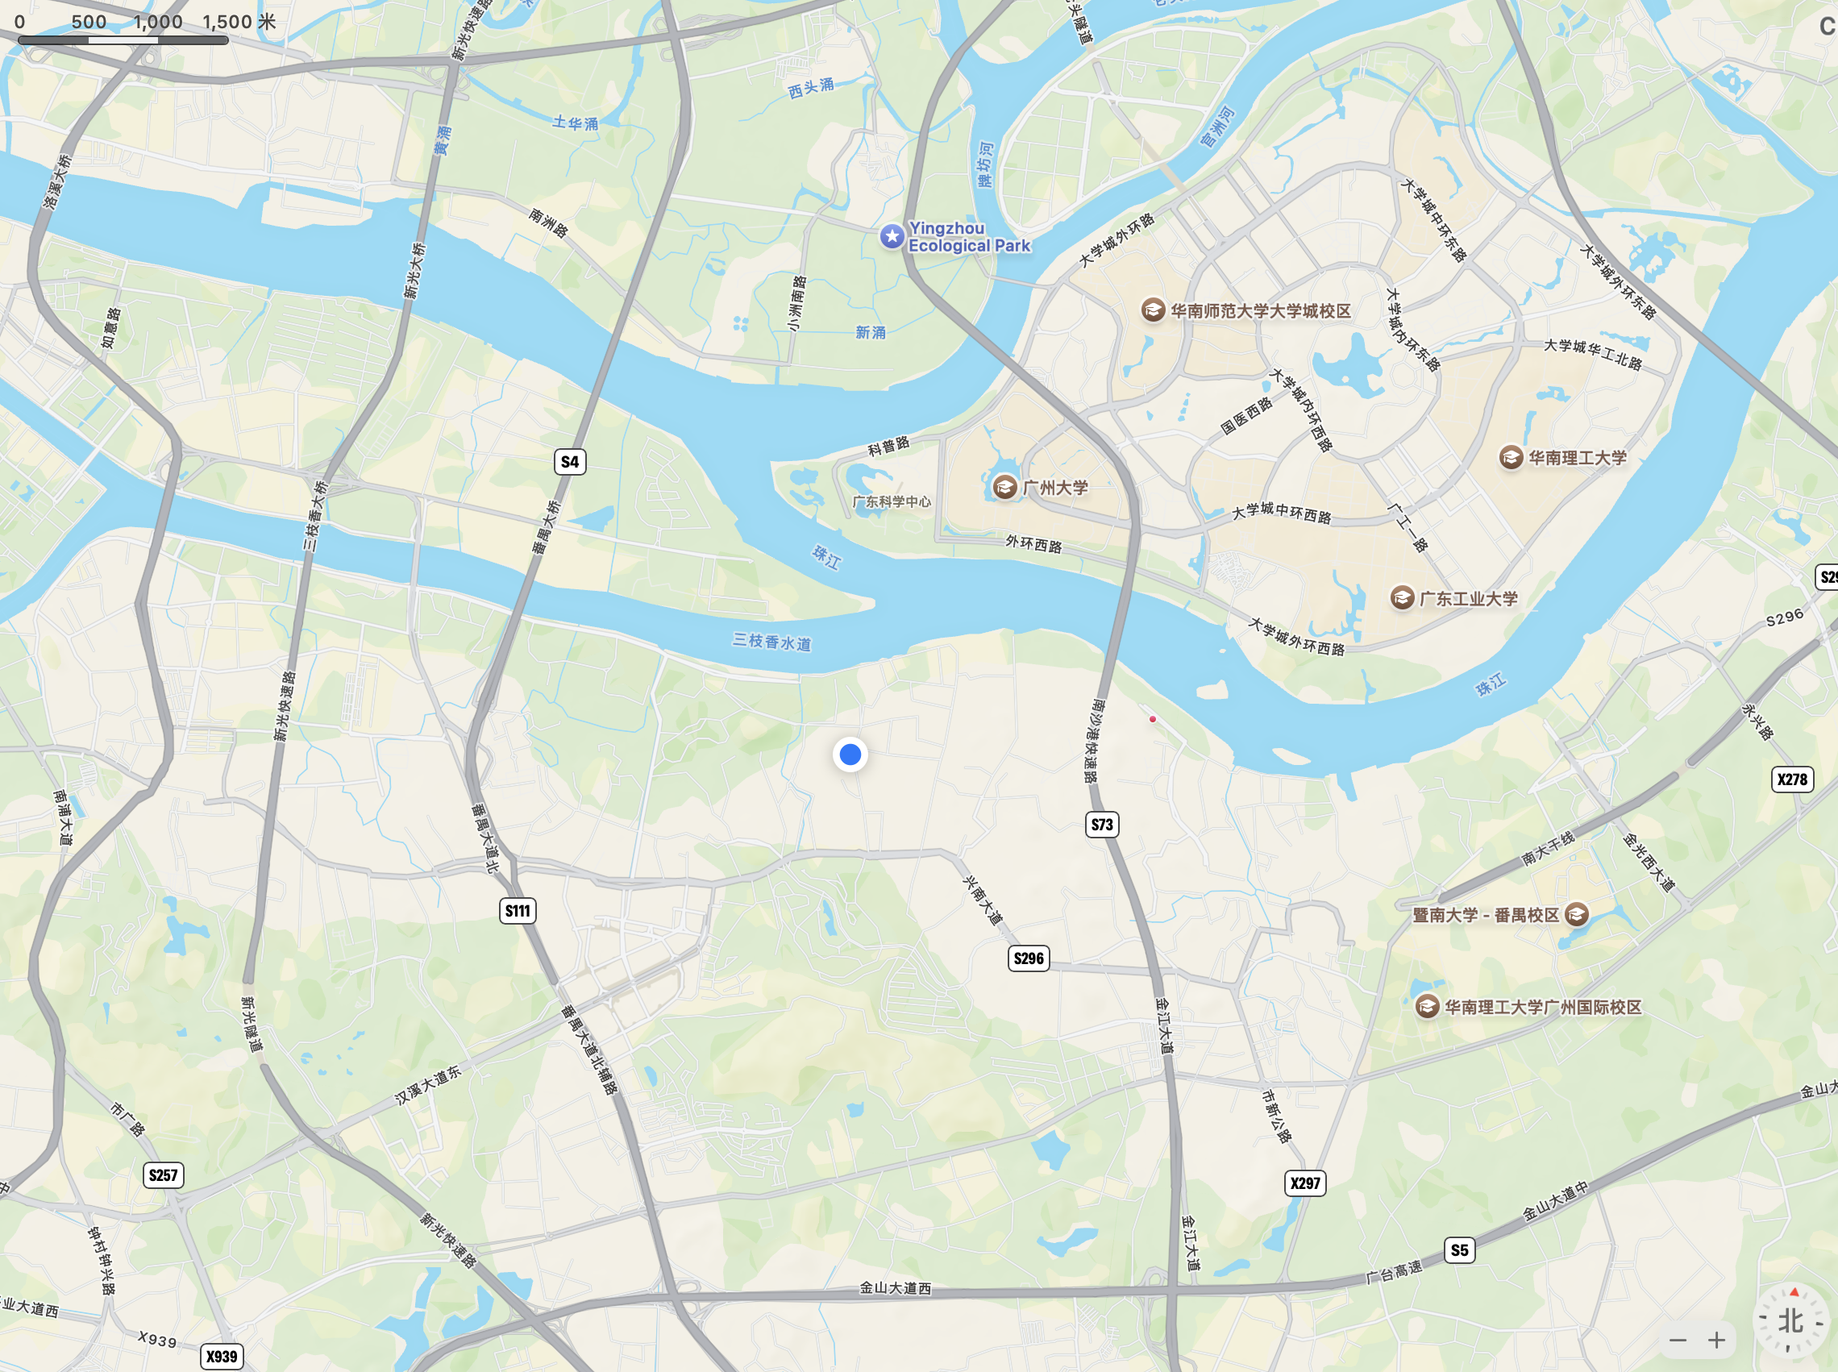
Task: Open the 广东工业大学 school marker
Action: click(1402, 598)
